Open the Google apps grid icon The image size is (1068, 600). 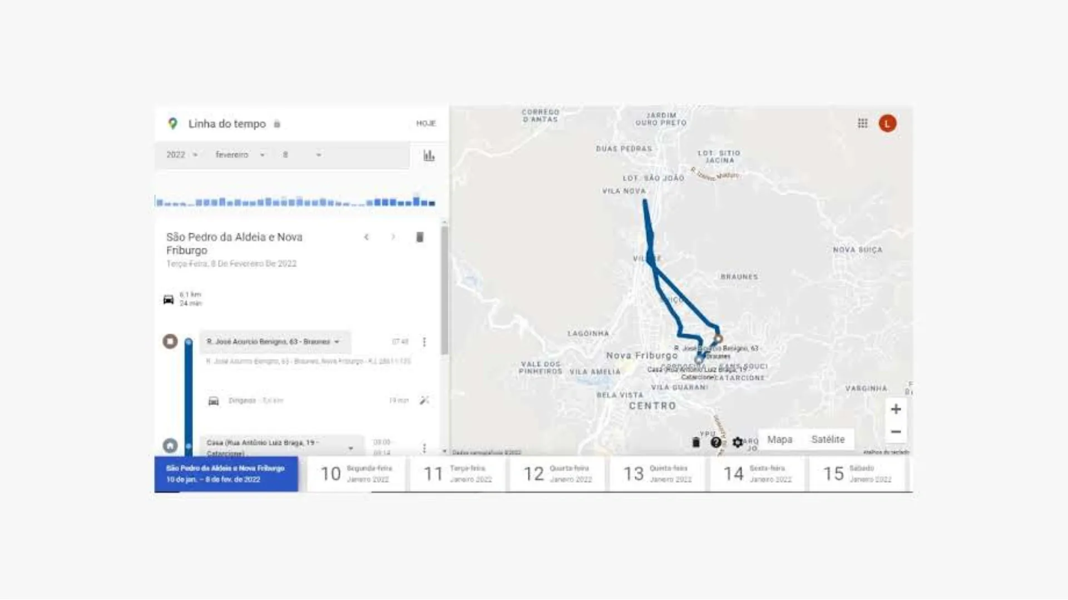point(862,123)
